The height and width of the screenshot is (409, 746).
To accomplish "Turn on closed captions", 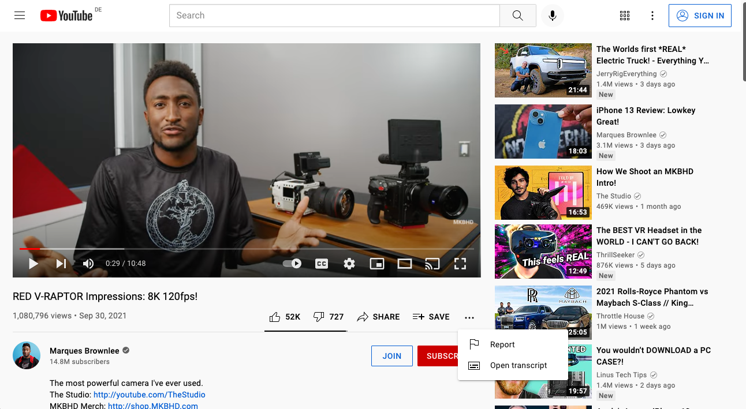I will (322, 264).
